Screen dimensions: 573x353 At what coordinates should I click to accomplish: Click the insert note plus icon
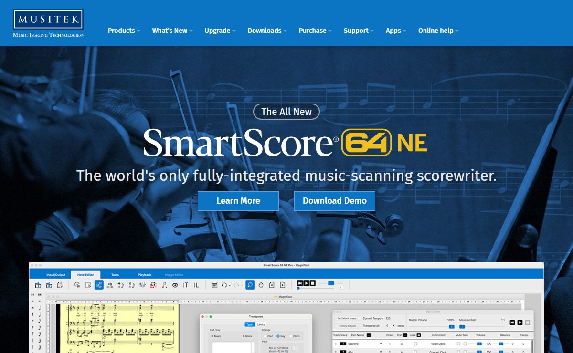click(121, 285)
